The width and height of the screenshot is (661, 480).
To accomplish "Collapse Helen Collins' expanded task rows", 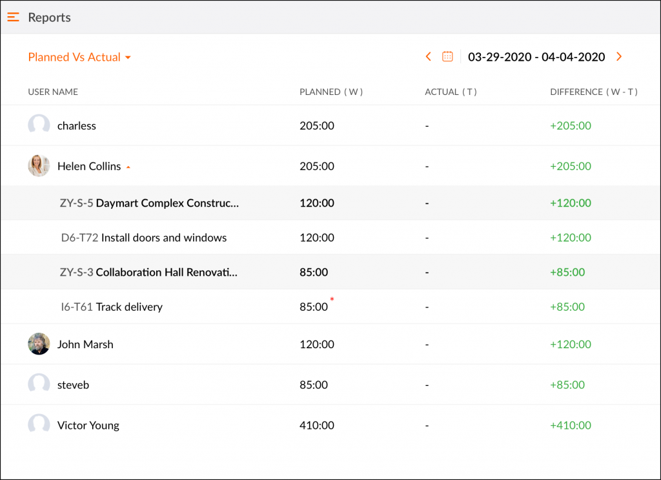I will click(128, 167).
